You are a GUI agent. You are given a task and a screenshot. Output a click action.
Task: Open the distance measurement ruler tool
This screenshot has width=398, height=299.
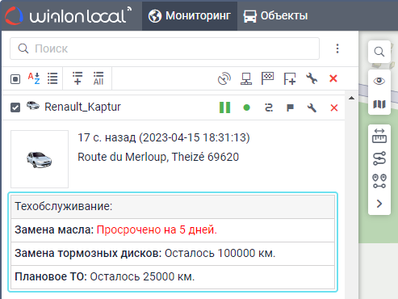(379, 136)
